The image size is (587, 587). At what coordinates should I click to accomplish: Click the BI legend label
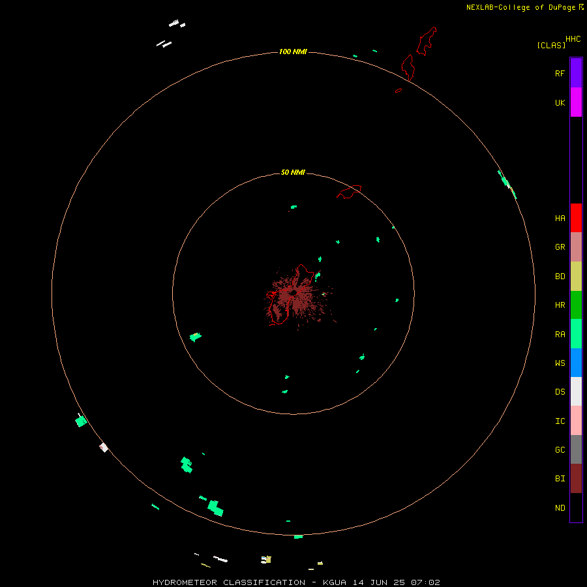[560, 479]
